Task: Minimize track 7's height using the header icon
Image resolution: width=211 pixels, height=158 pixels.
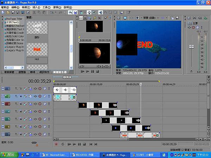Action: click(x=3, y=134)
